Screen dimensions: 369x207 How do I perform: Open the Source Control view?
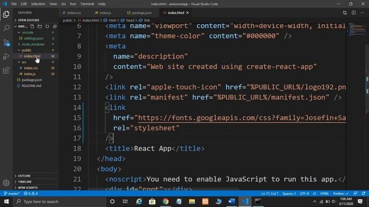[x=6, y=42]
